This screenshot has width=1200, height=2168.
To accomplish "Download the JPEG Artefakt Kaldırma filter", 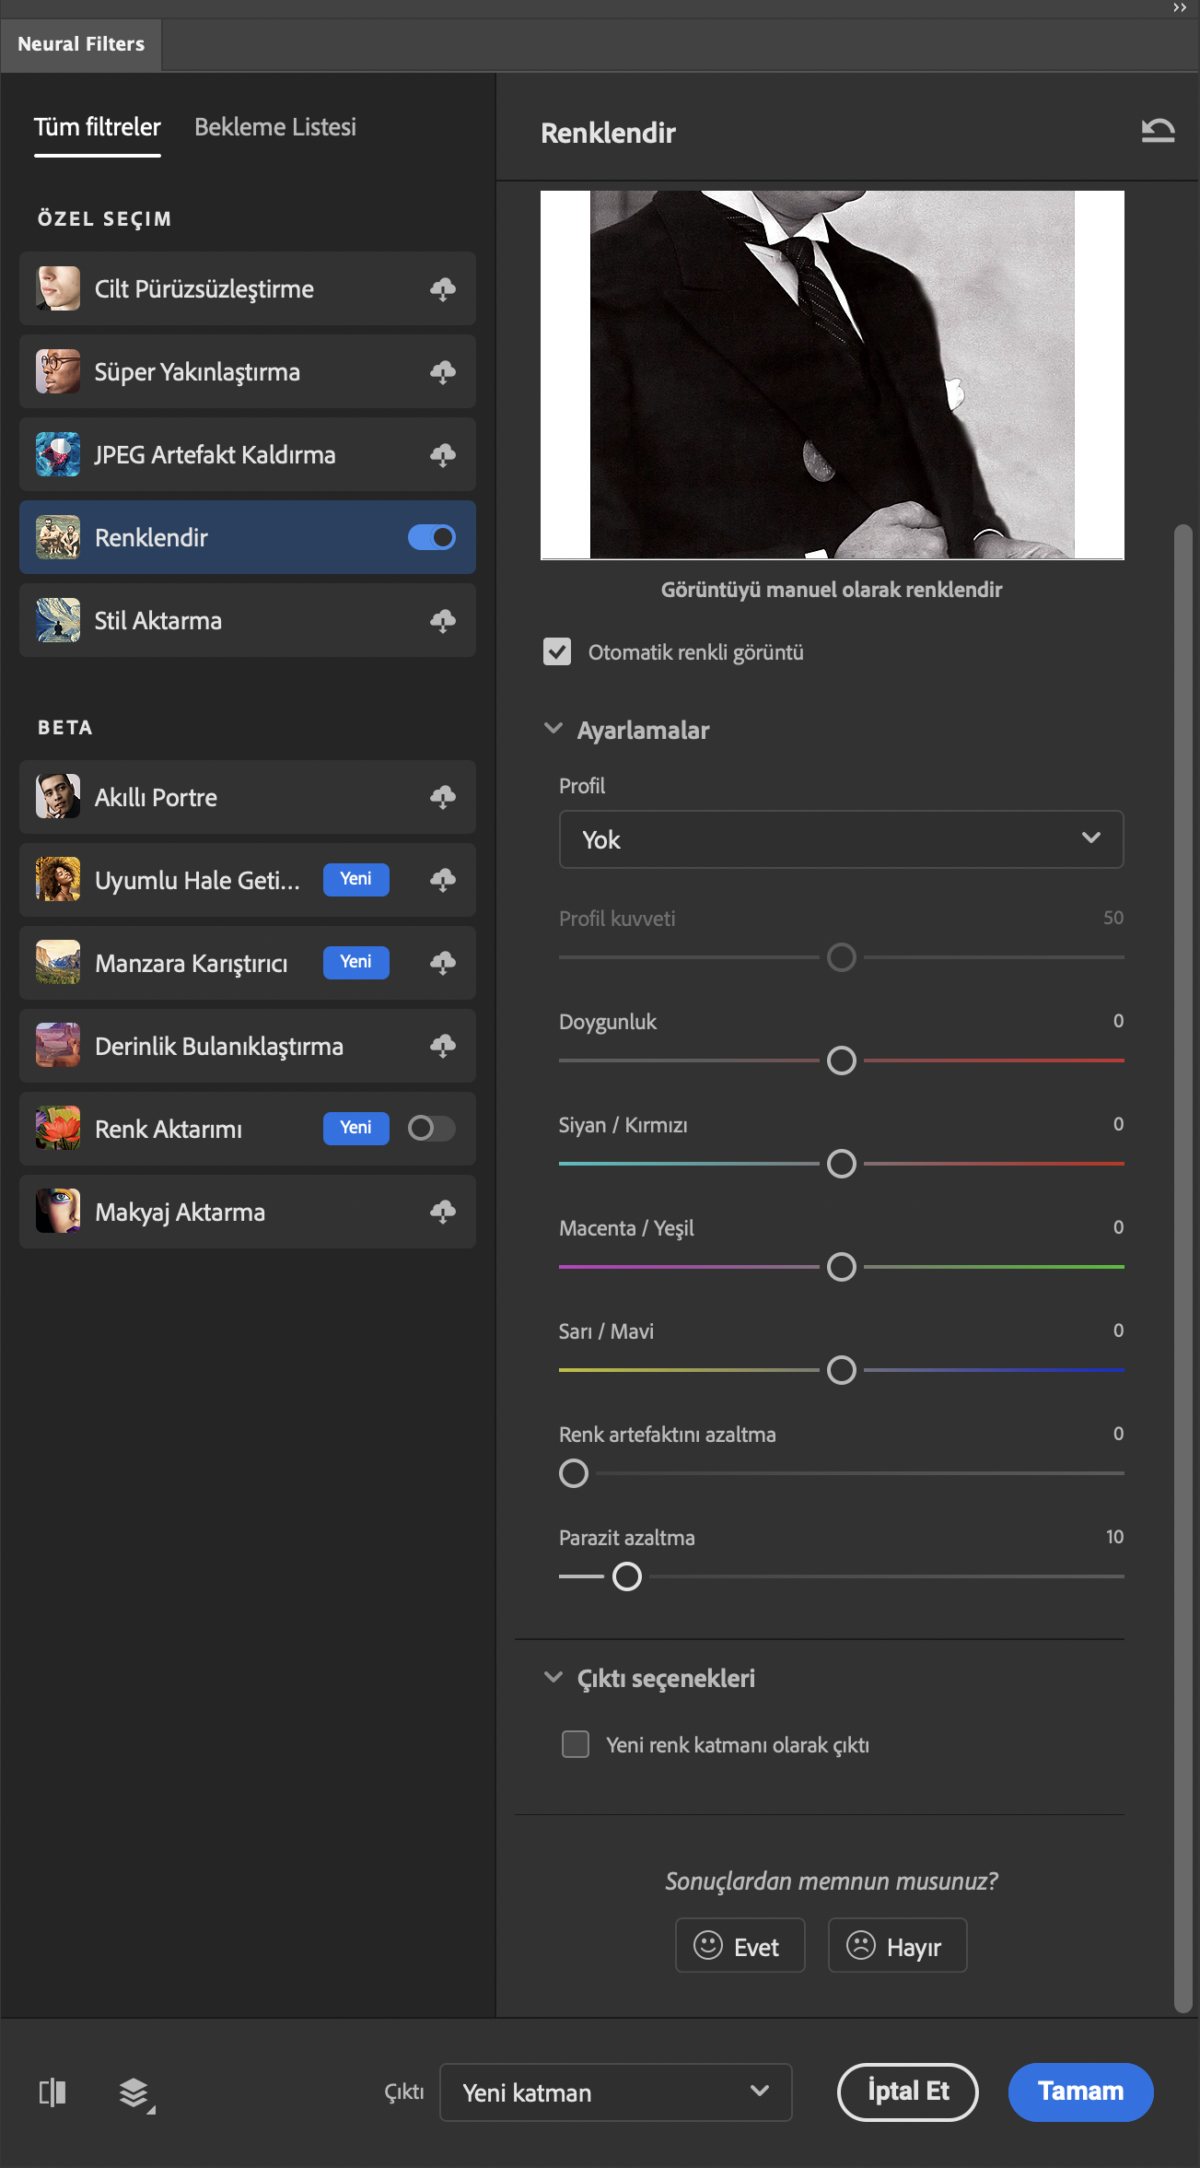I will (x=443, y=455).
